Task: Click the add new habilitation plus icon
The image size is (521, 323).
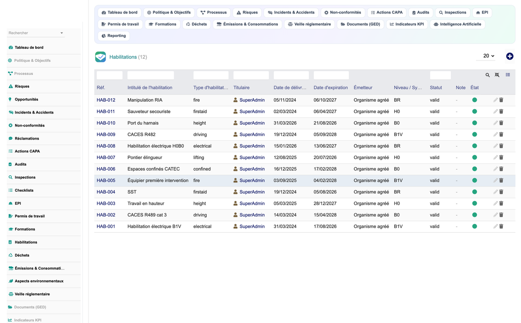Action: click(x=510, y=56)
